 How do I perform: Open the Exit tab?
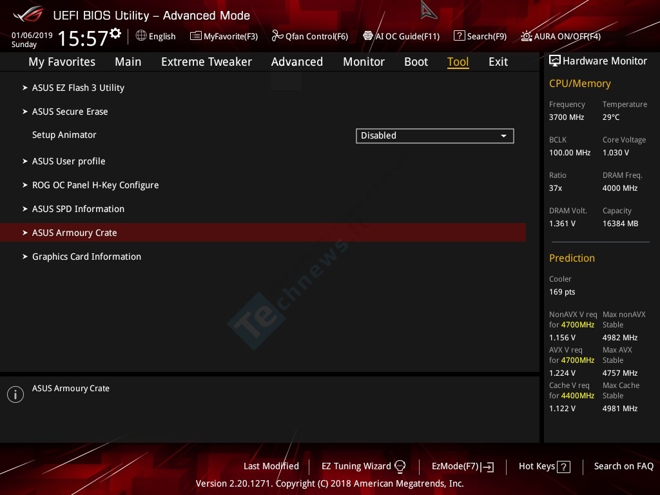point(498,62)
